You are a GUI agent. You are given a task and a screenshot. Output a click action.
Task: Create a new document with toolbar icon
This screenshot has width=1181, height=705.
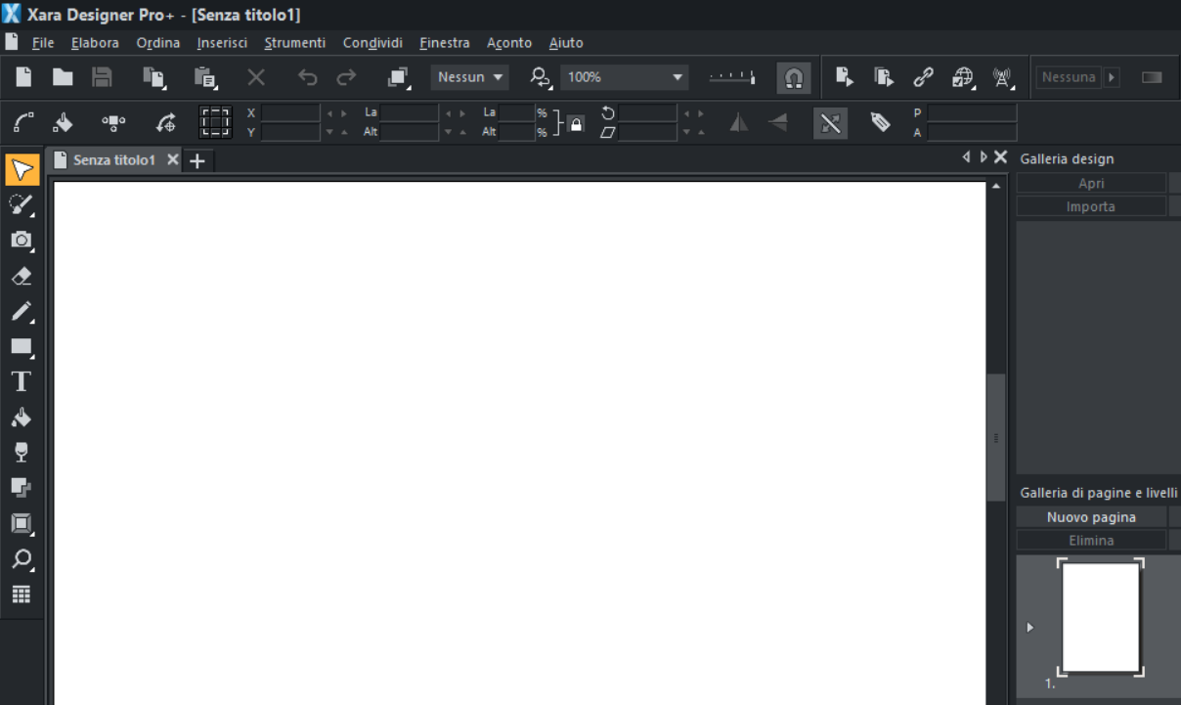click(23, 77)
